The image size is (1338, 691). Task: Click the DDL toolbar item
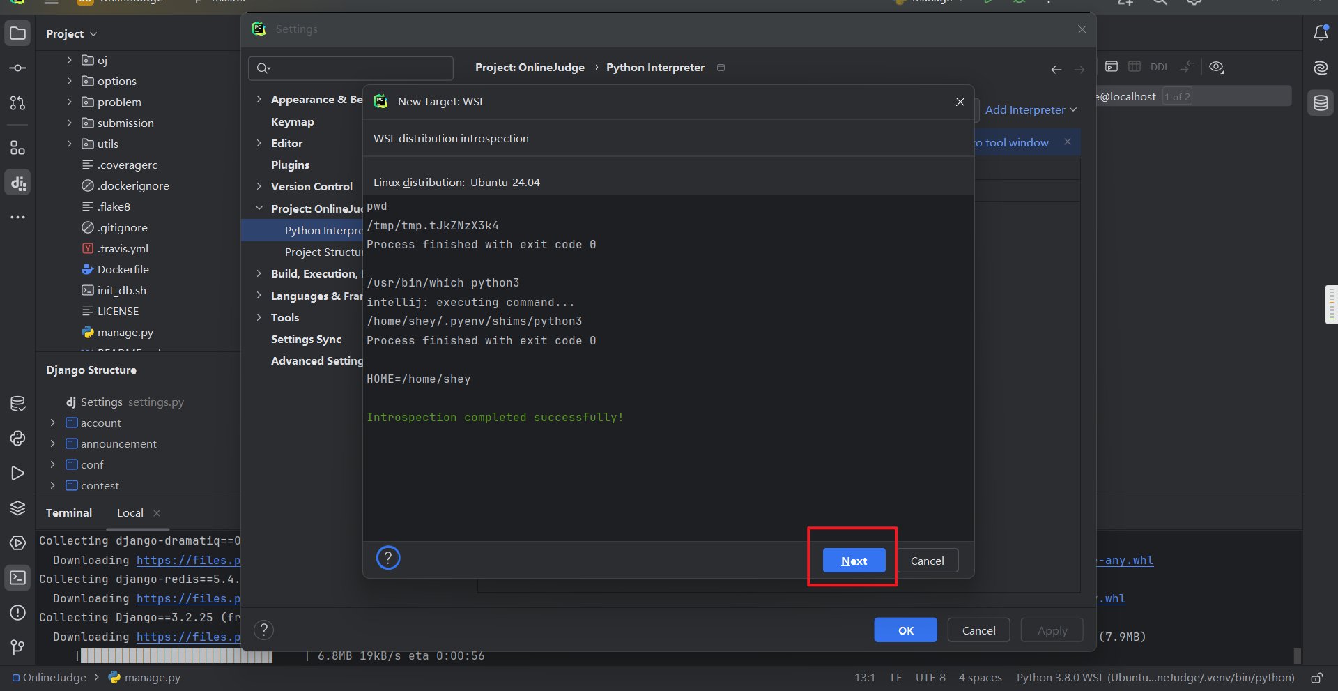(1160, 68)
